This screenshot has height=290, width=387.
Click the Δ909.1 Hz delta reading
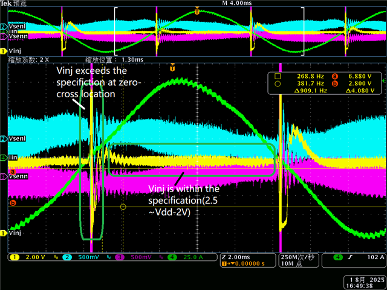coord(310,91)
